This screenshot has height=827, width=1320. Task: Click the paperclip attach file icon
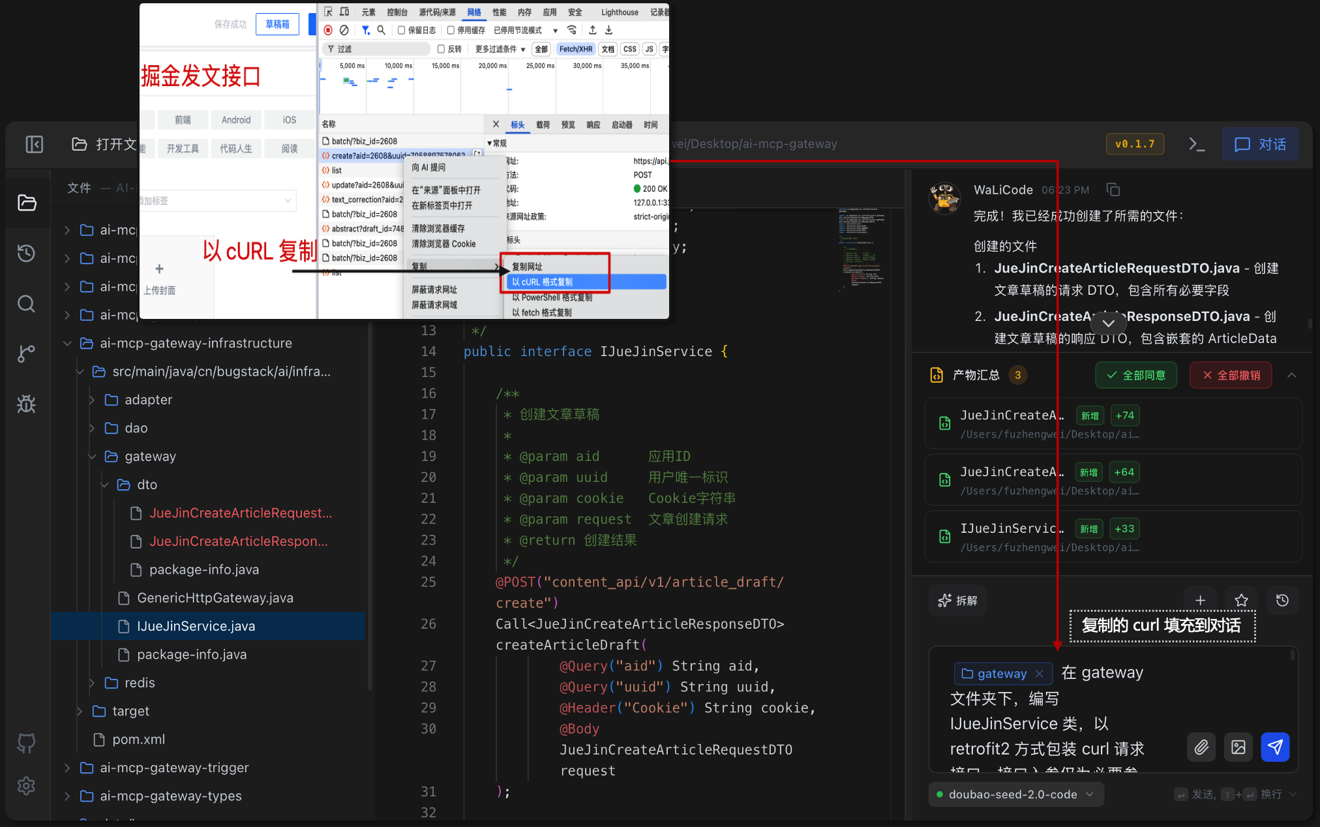point(1201,747)
